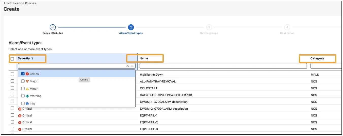Click Critical icon in EQPT-FAIL-3 row

20,129
